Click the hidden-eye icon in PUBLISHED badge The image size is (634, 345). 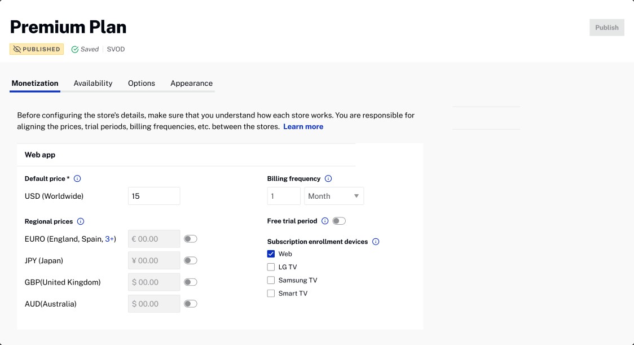click(x=17, y=49)
